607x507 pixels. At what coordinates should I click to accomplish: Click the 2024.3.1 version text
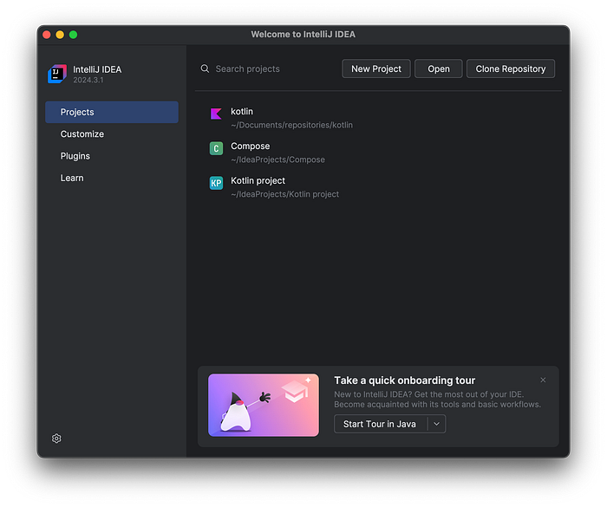[x=88, y=80]
